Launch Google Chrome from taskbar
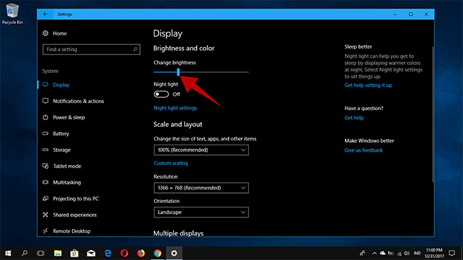 click(158, 253)
